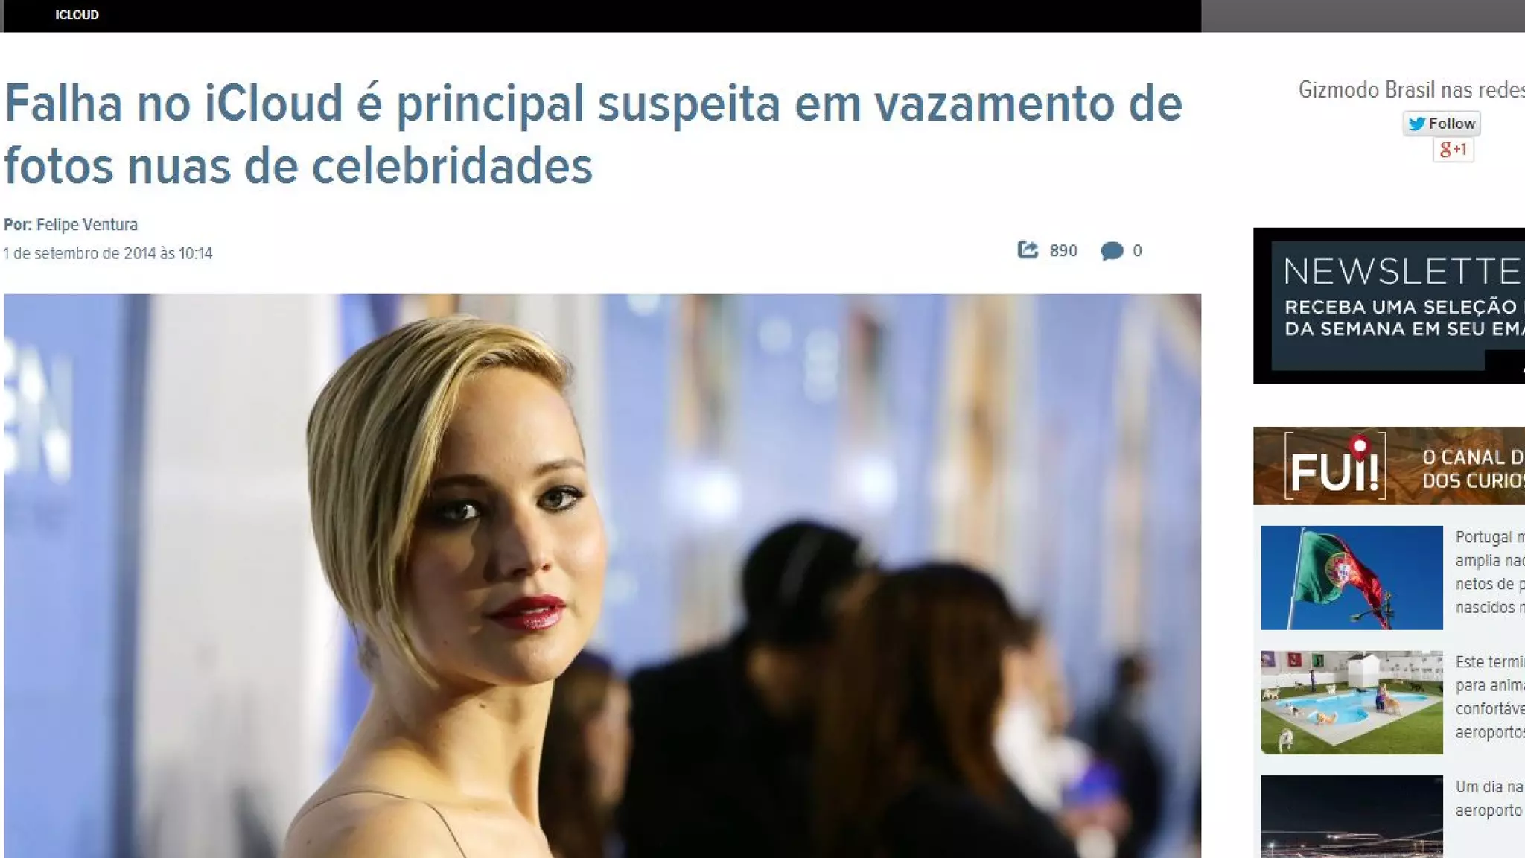Open the Portugal flag thumbnail
This screenshot has height=858, width=1525.
(1352, 578)
